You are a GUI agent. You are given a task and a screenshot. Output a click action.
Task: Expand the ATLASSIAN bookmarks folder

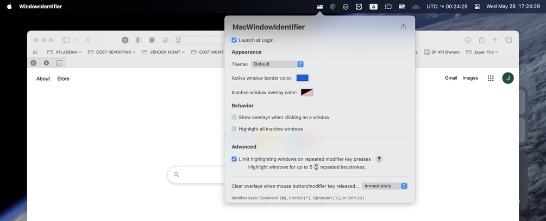point(65,52)
